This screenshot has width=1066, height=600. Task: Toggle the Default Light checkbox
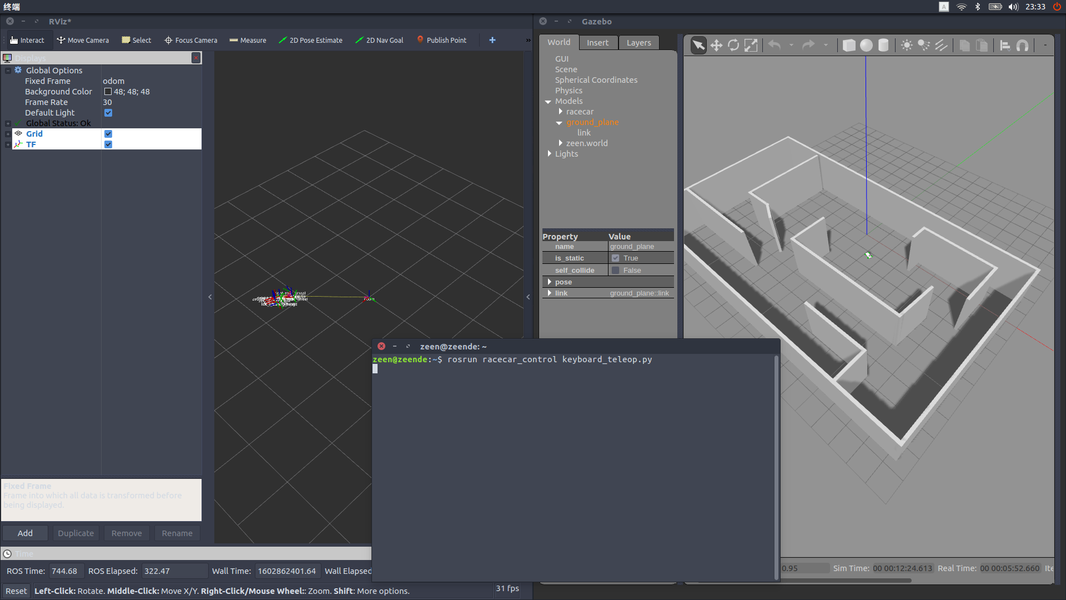(108, 113)
